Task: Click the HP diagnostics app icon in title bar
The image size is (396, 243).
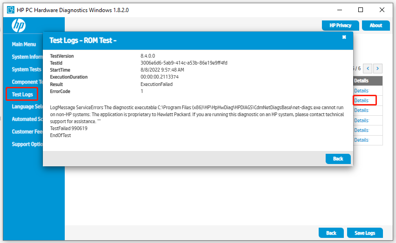Action: (11, 10)
